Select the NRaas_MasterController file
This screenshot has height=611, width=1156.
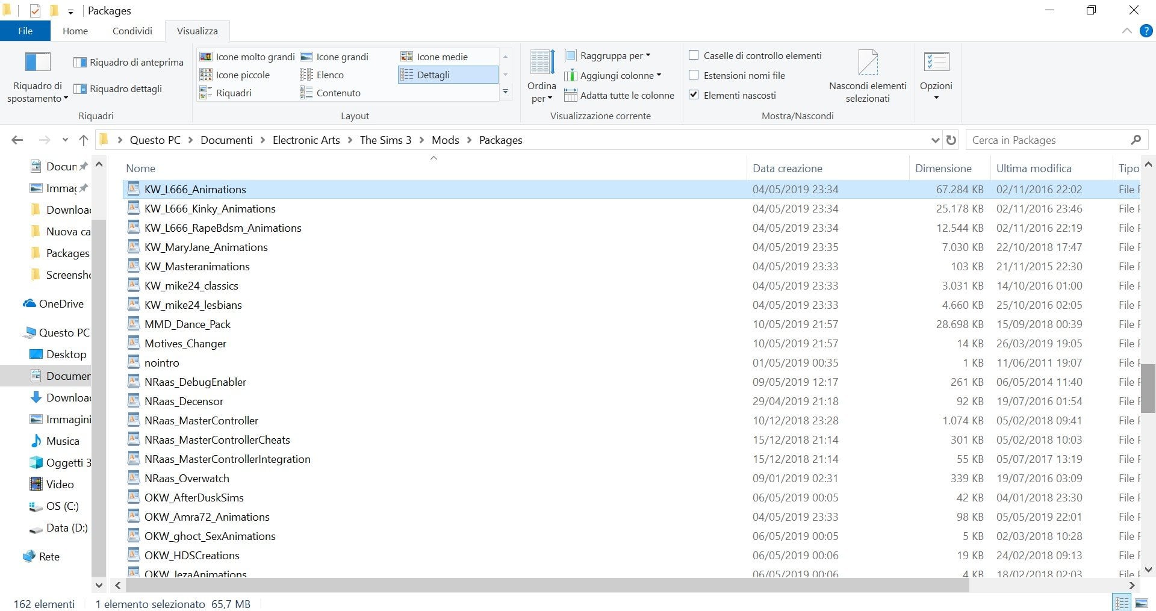point(201,421)
